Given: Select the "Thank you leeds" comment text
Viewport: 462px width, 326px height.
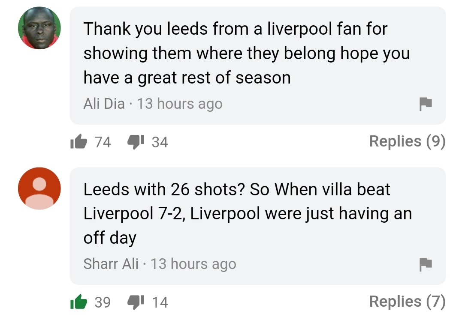Looking at the screenshot, I should click(246, 53).
